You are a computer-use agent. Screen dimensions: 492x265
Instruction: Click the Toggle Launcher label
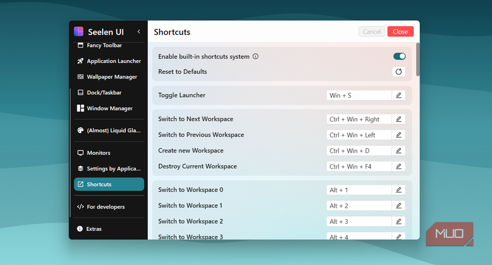[182, 95]
